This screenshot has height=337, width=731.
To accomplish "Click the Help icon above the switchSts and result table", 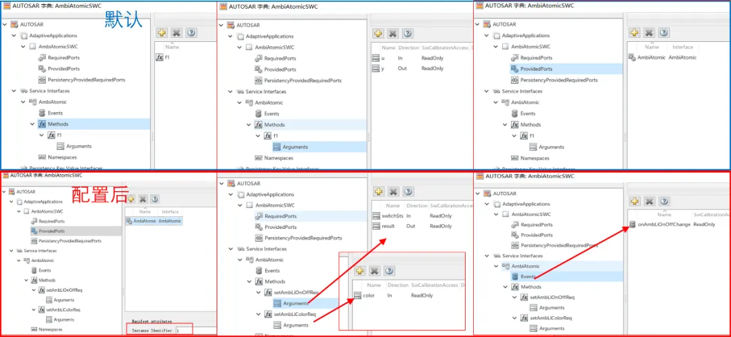I will [408, 191].
